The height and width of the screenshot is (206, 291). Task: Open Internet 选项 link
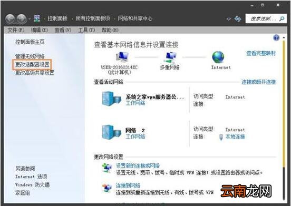pos(31,176)
